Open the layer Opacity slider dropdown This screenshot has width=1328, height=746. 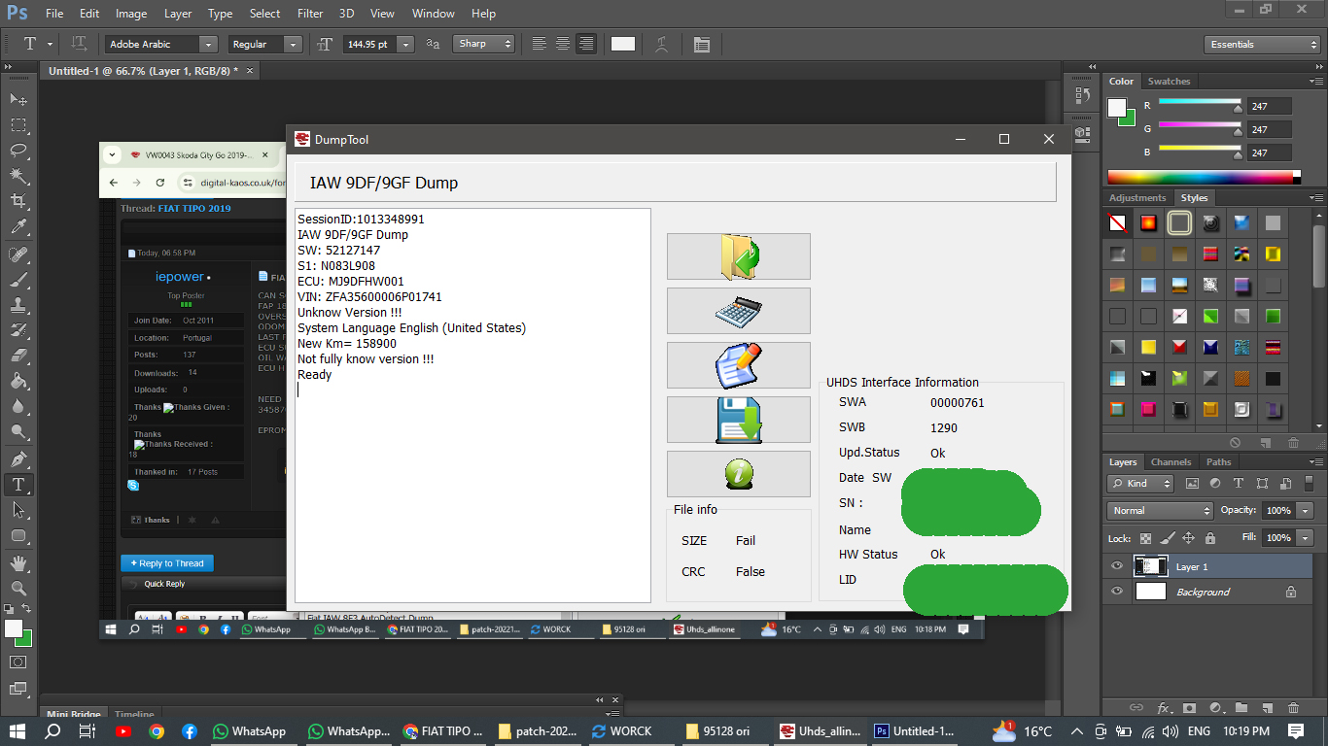(x=1305, y=510)
